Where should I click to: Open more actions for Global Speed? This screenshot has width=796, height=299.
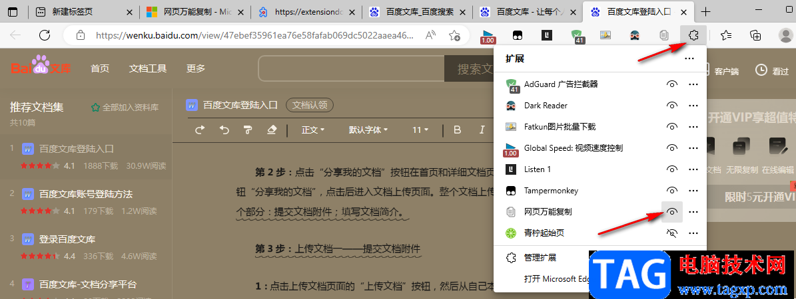693,148
